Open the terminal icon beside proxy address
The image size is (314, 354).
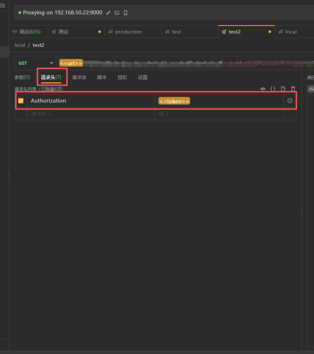[117, 13]
